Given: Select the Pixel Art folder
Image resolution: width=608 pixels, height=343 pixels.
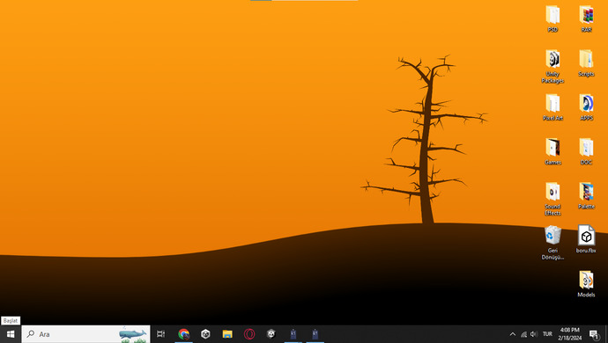Looking at the screenshot, I should pos(552,107).
